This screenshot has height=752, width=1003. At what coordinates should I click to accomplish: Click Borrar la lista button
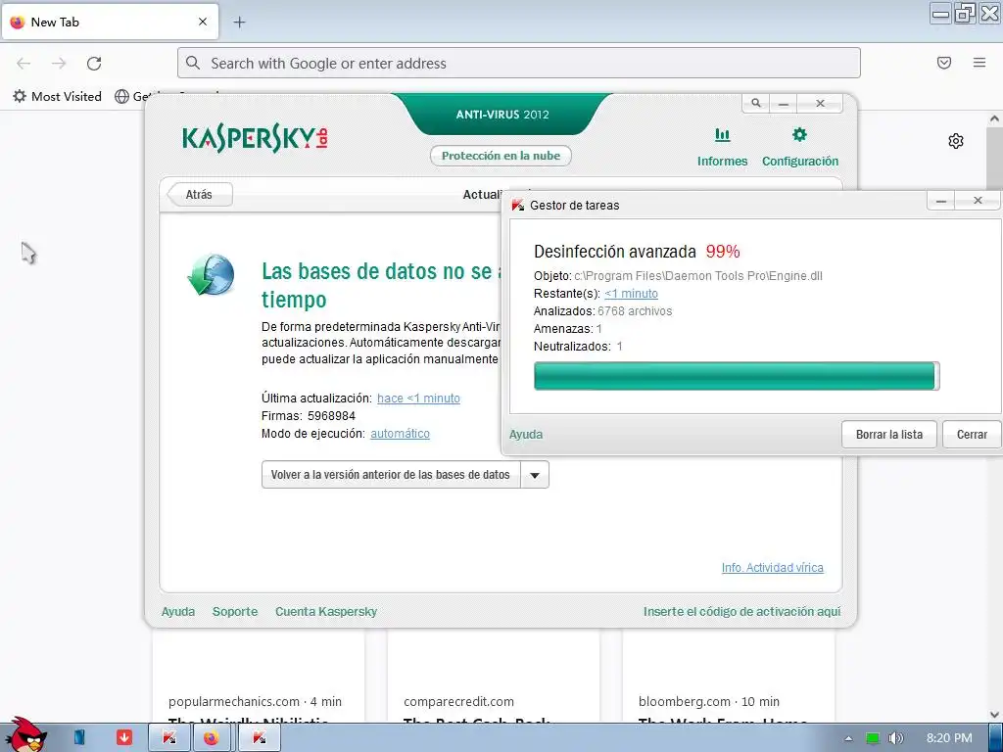tap(889, 435)
